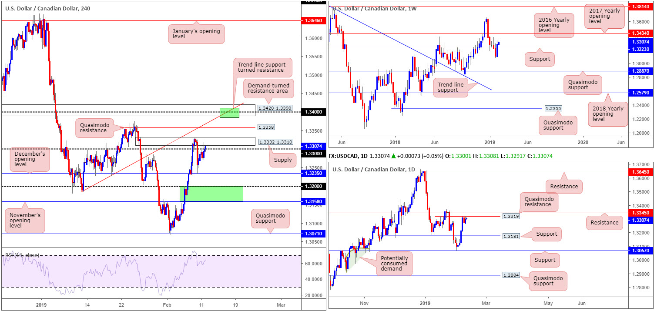The height and width of the screenshot is (311, 654).
Task: Click the small green box at the 1.34000 level
Action: (x=230, y=112)
